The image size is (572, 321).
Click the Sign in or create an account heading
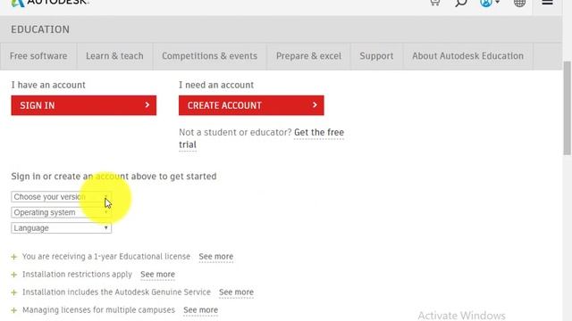(114, 177)
